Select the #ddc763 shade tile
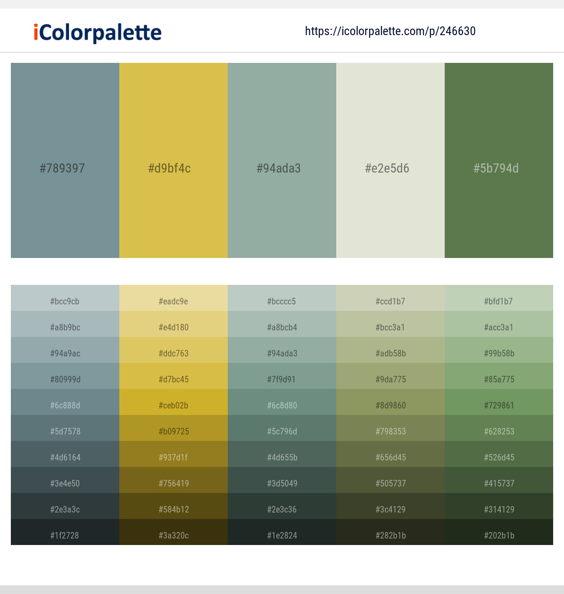The width and height of the screenshot is (564, 594). tap(173, 353)
